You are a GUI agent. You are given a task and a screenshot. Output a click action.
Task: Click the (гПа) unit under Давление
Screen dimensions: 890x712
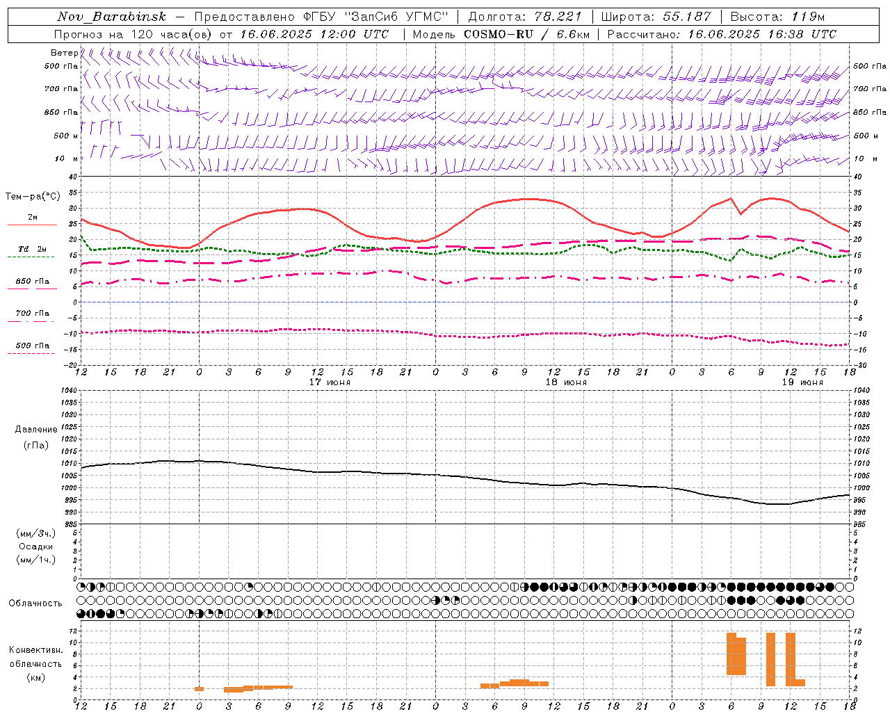(x=36, y=445)
